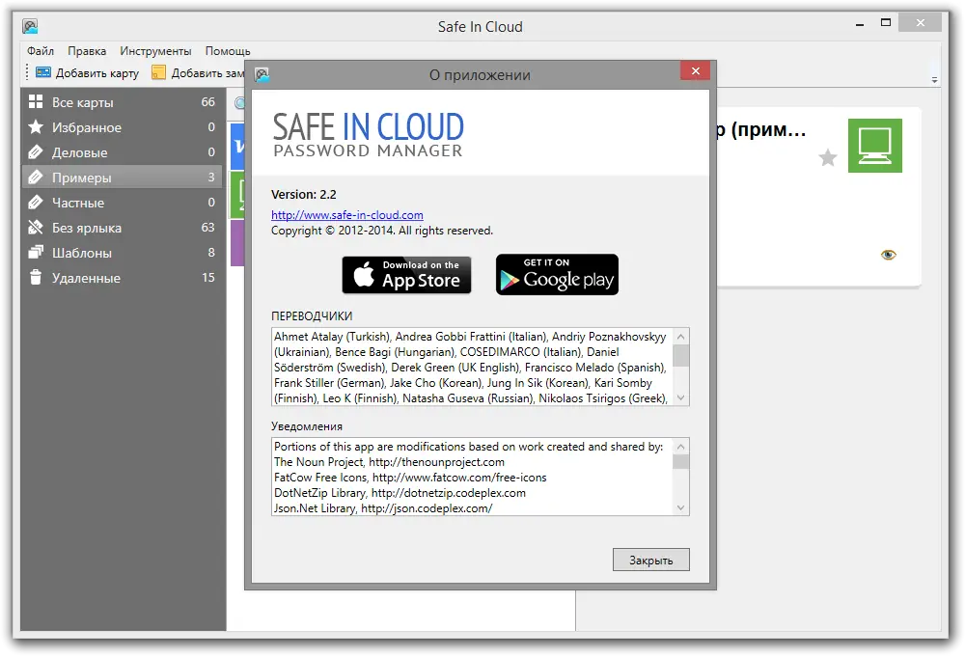Select Без ярлыка category
This screenshot has height=657, width=965.
[x=124, y=228]
